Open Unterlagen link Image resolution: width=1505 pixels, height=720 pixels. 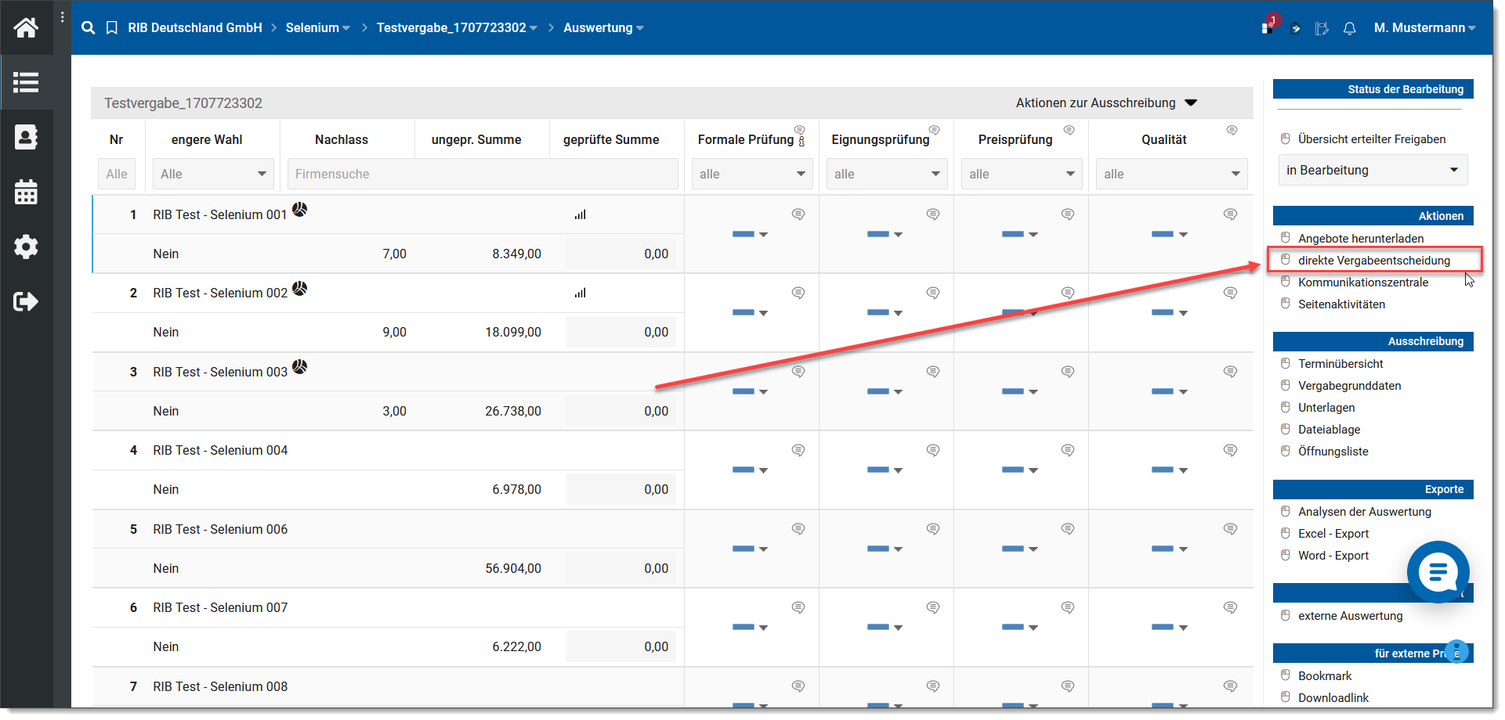(x=1326, y=407)
